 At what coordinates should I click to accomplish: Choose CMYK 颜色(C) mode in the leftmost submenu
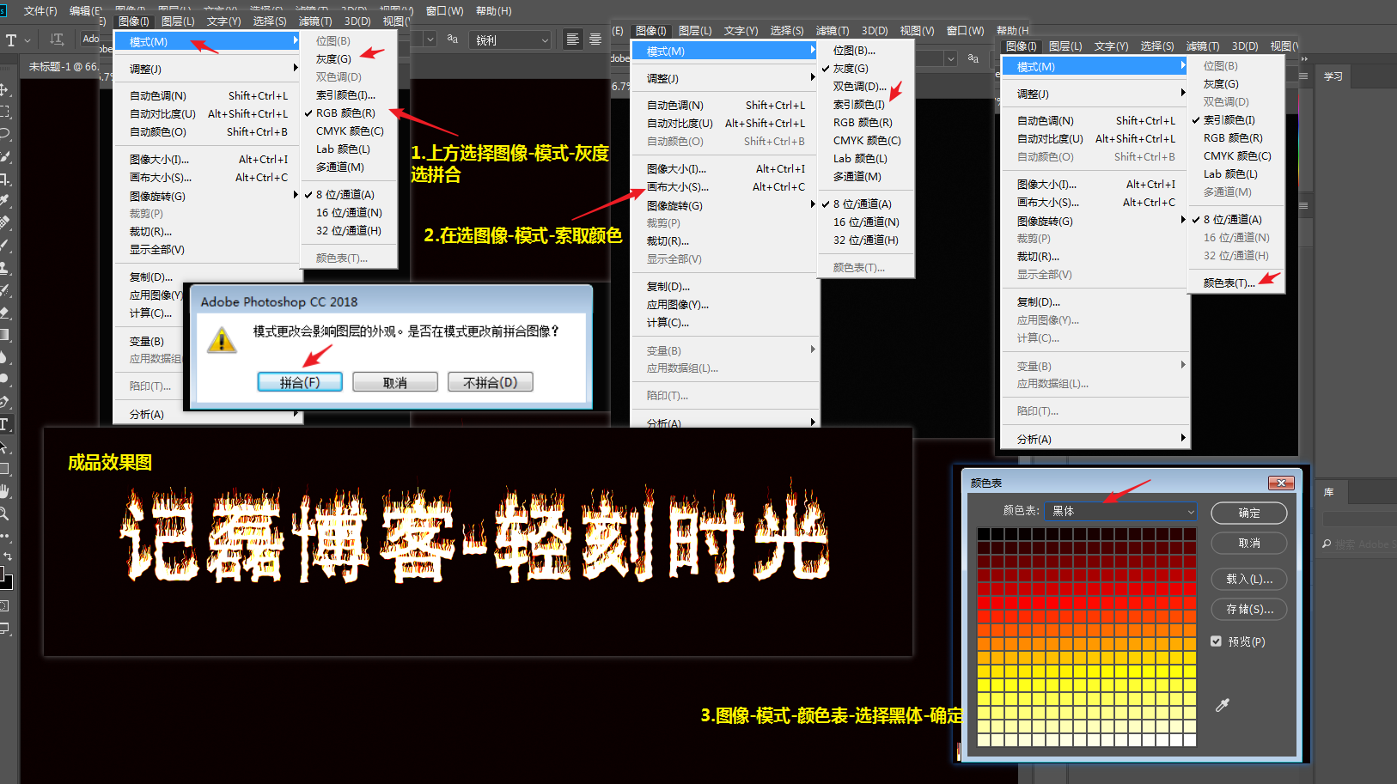(x=350, y=131)
